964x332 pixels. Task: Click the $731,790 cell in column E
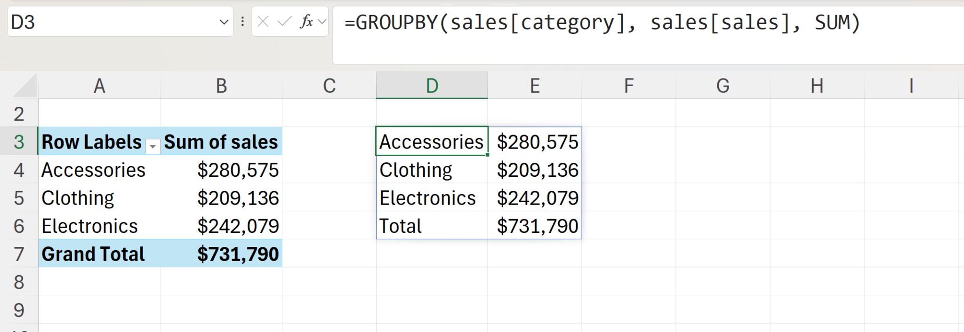click(x=537, y=226)
